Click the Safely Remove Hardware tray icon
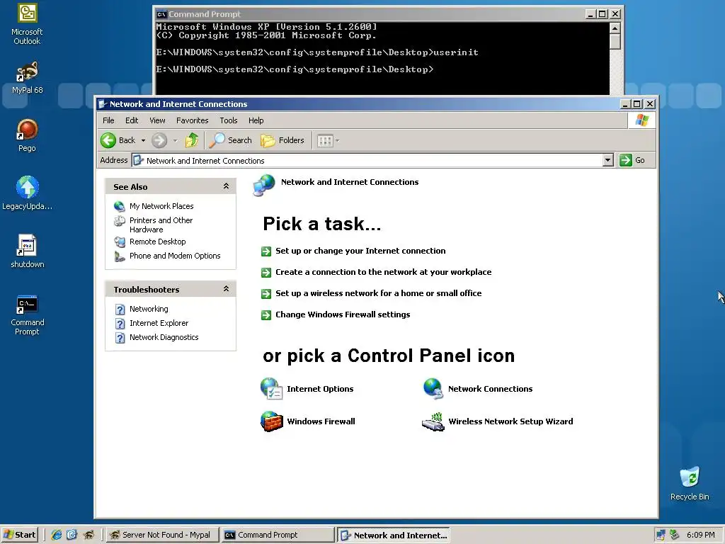The width and height of the screenshot is (725, 544). pos(674,535)
